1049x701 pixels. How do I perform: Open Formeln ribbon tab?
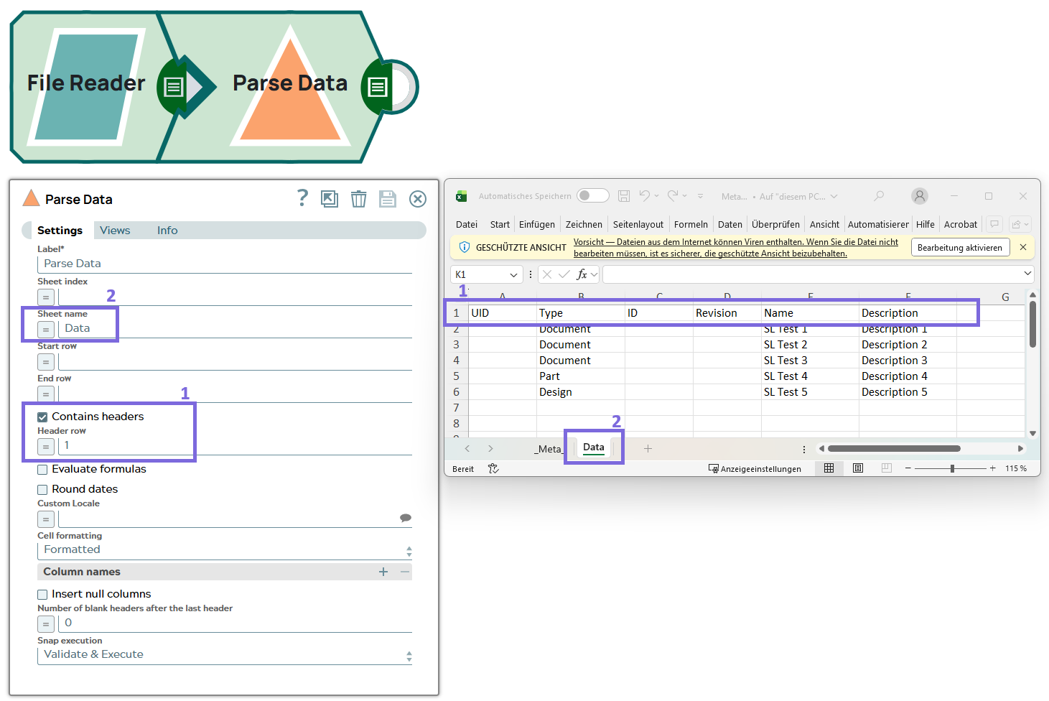pos(691,224)
